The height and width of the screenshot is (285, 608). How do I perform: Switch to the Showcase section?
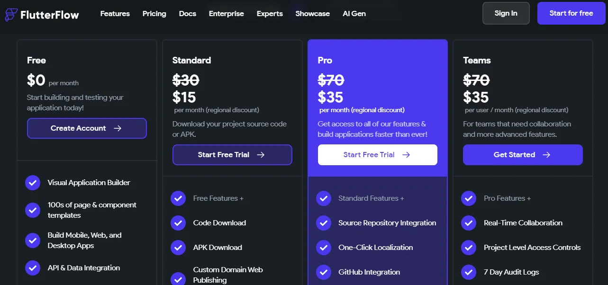click(x=312, y=14)
